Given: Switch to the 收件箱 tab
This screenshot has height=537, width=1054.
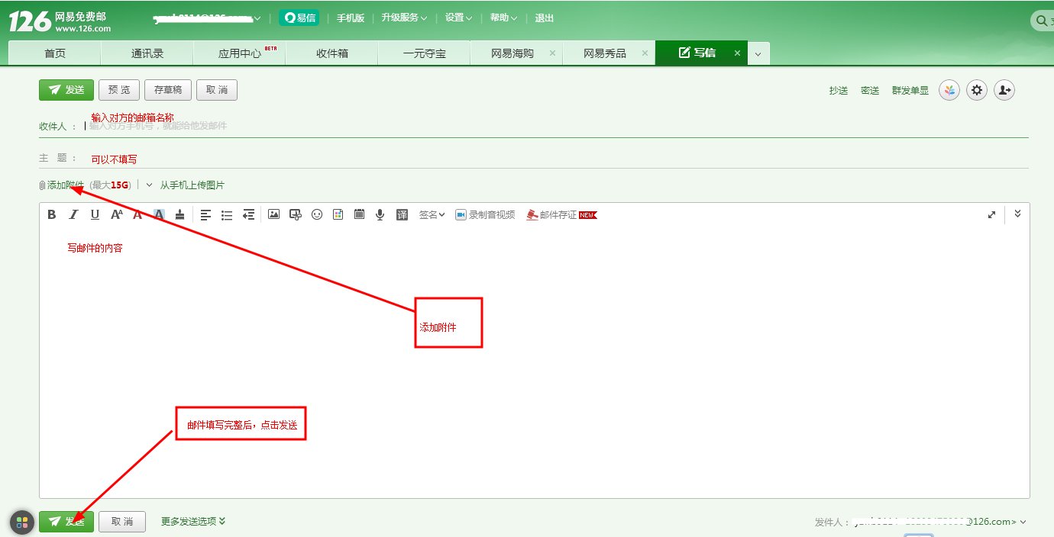Looking at the screenshot, I should pyautogui.click(x=331, y=52).
